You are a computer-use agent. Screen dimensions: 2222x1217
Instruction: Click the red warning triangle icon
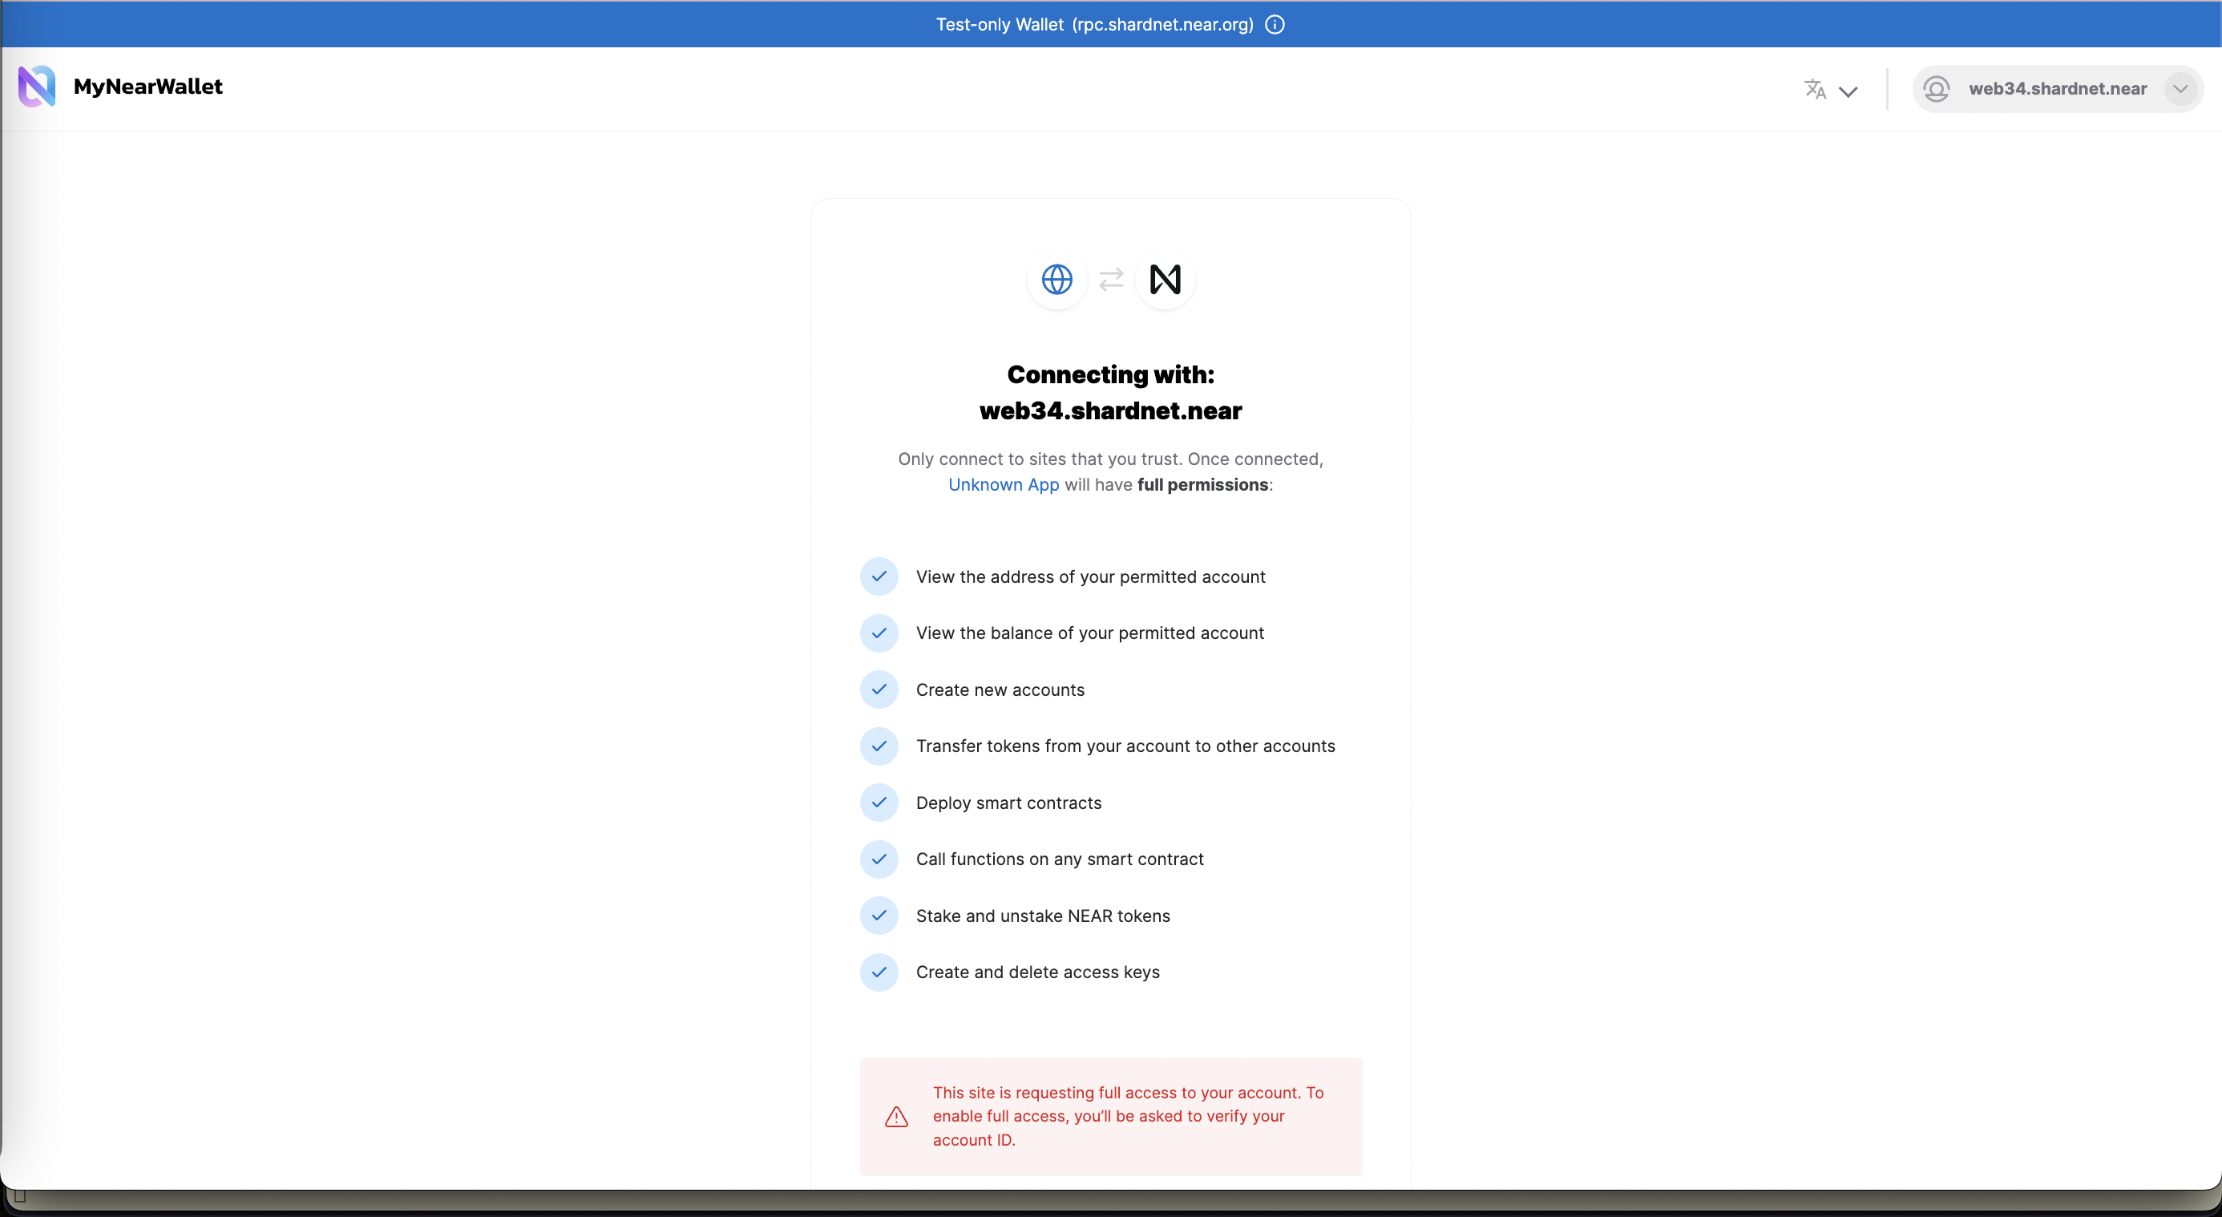pyautogui.click(x=896, y=1115)
